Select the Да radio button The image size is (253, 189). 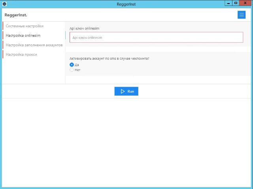pos(72,65)
